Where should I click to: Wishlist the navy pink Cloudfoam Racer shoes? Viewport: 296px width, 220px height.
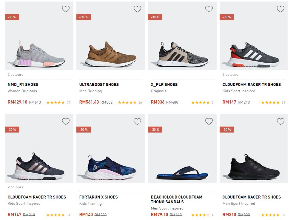66,121
